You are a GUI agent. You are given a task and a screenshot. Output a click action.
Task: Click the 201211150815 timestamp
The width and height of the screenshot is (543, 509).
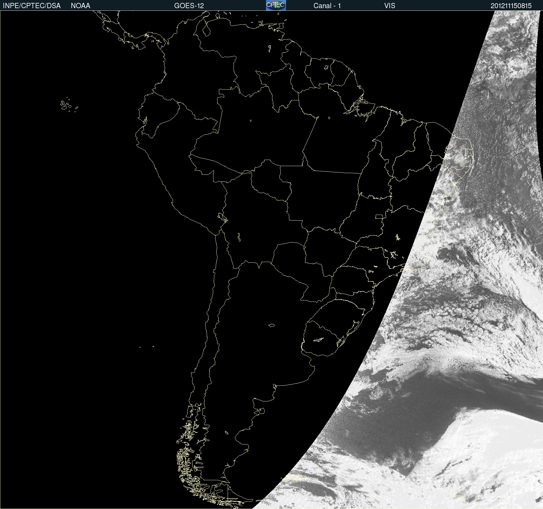511,6
